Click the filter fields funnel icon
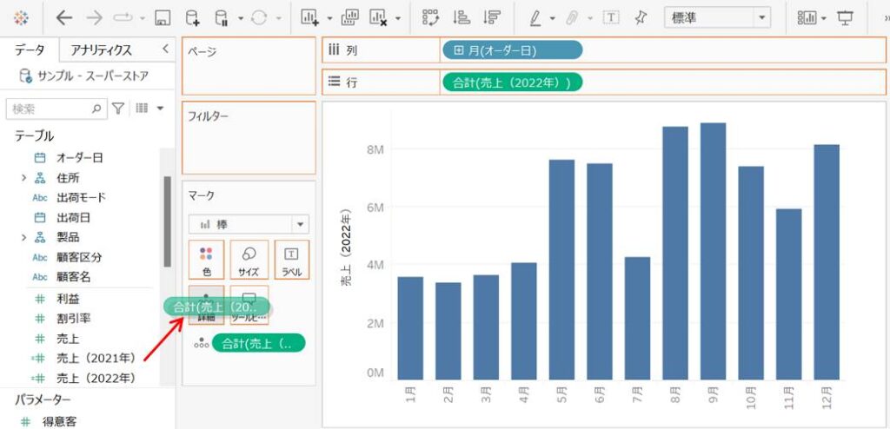This screenshot has width=890, height=429. pos(117,108)
